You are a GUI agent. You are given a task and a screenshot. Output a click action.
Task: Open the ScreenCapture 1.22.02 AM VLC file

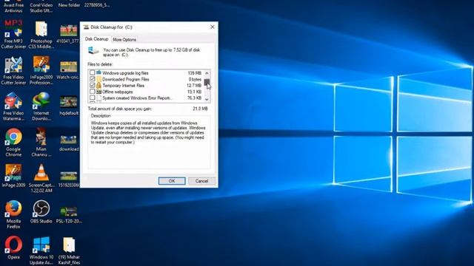point(41,178)
